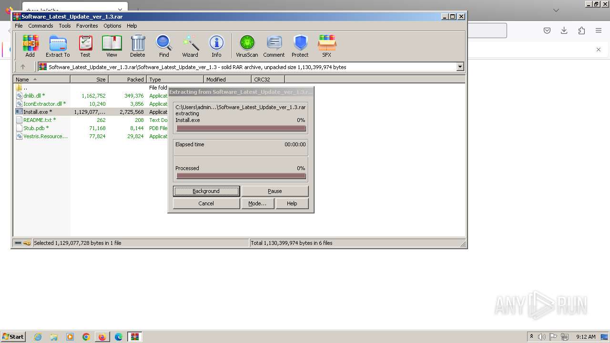The height and width of the screenshot is (343, 610).
Task: Show hidden tray icons arrow
Action: pos(531,336)
